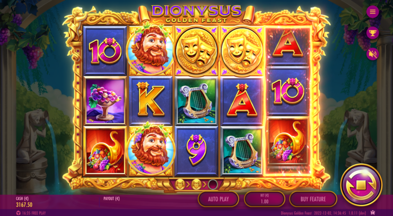The width and height of the screenshot is (393, 216).
Task: Open the trophy achievements icon
Action: [x=373, y=33]
